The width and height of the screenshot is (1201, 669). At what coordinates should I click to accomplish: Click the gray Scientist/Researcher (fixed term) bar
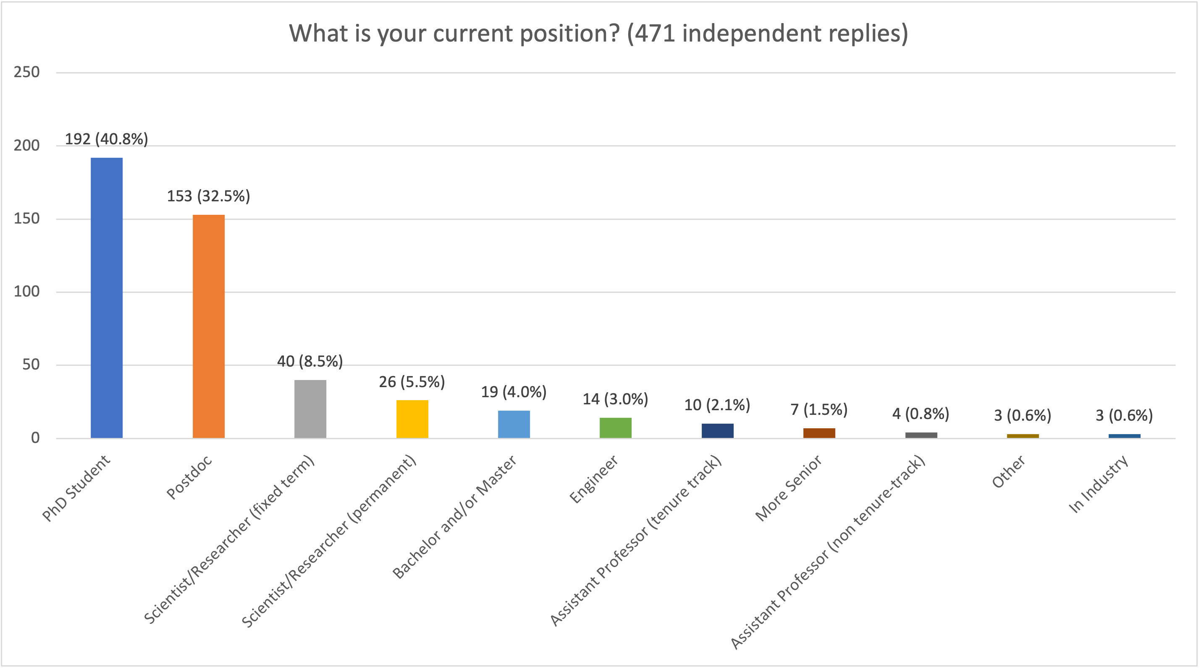coord(310,409)
